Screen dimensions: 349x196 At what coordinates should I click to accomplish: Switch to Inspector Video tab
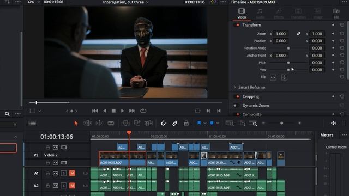(x=242, y=13)
